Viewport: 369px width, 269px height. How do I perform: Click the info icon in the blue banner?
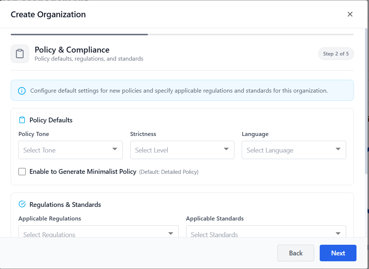click(22, 91)
